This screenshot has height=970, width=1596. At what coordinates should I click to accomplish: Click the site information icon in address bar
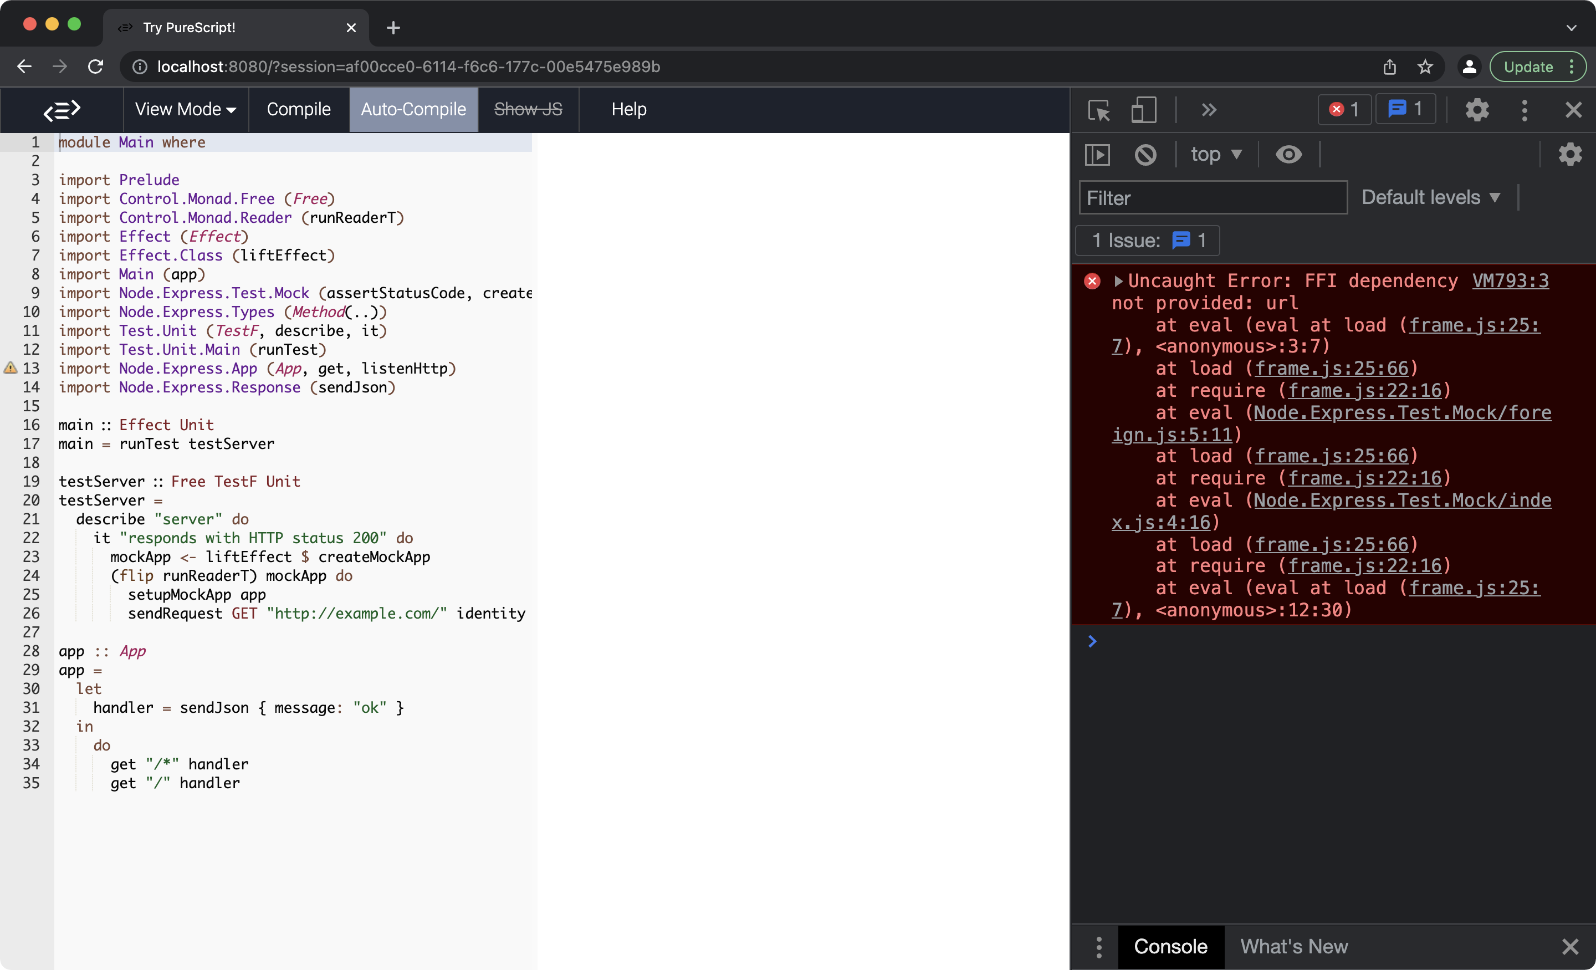click(140, 67)
